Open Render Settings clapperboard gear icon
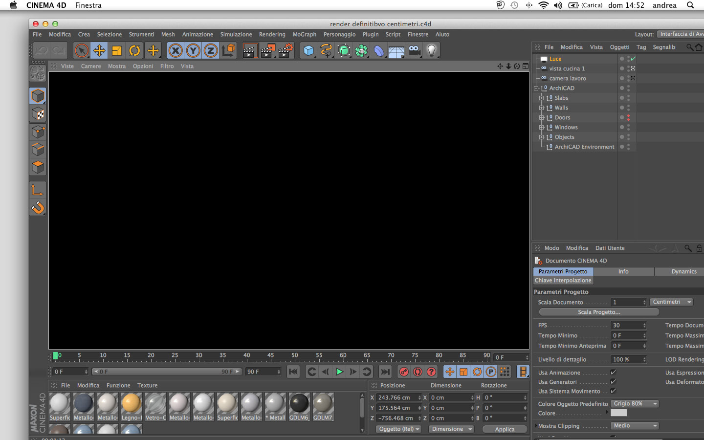Screen dimensions: 704x440 [x=286, y=50]
